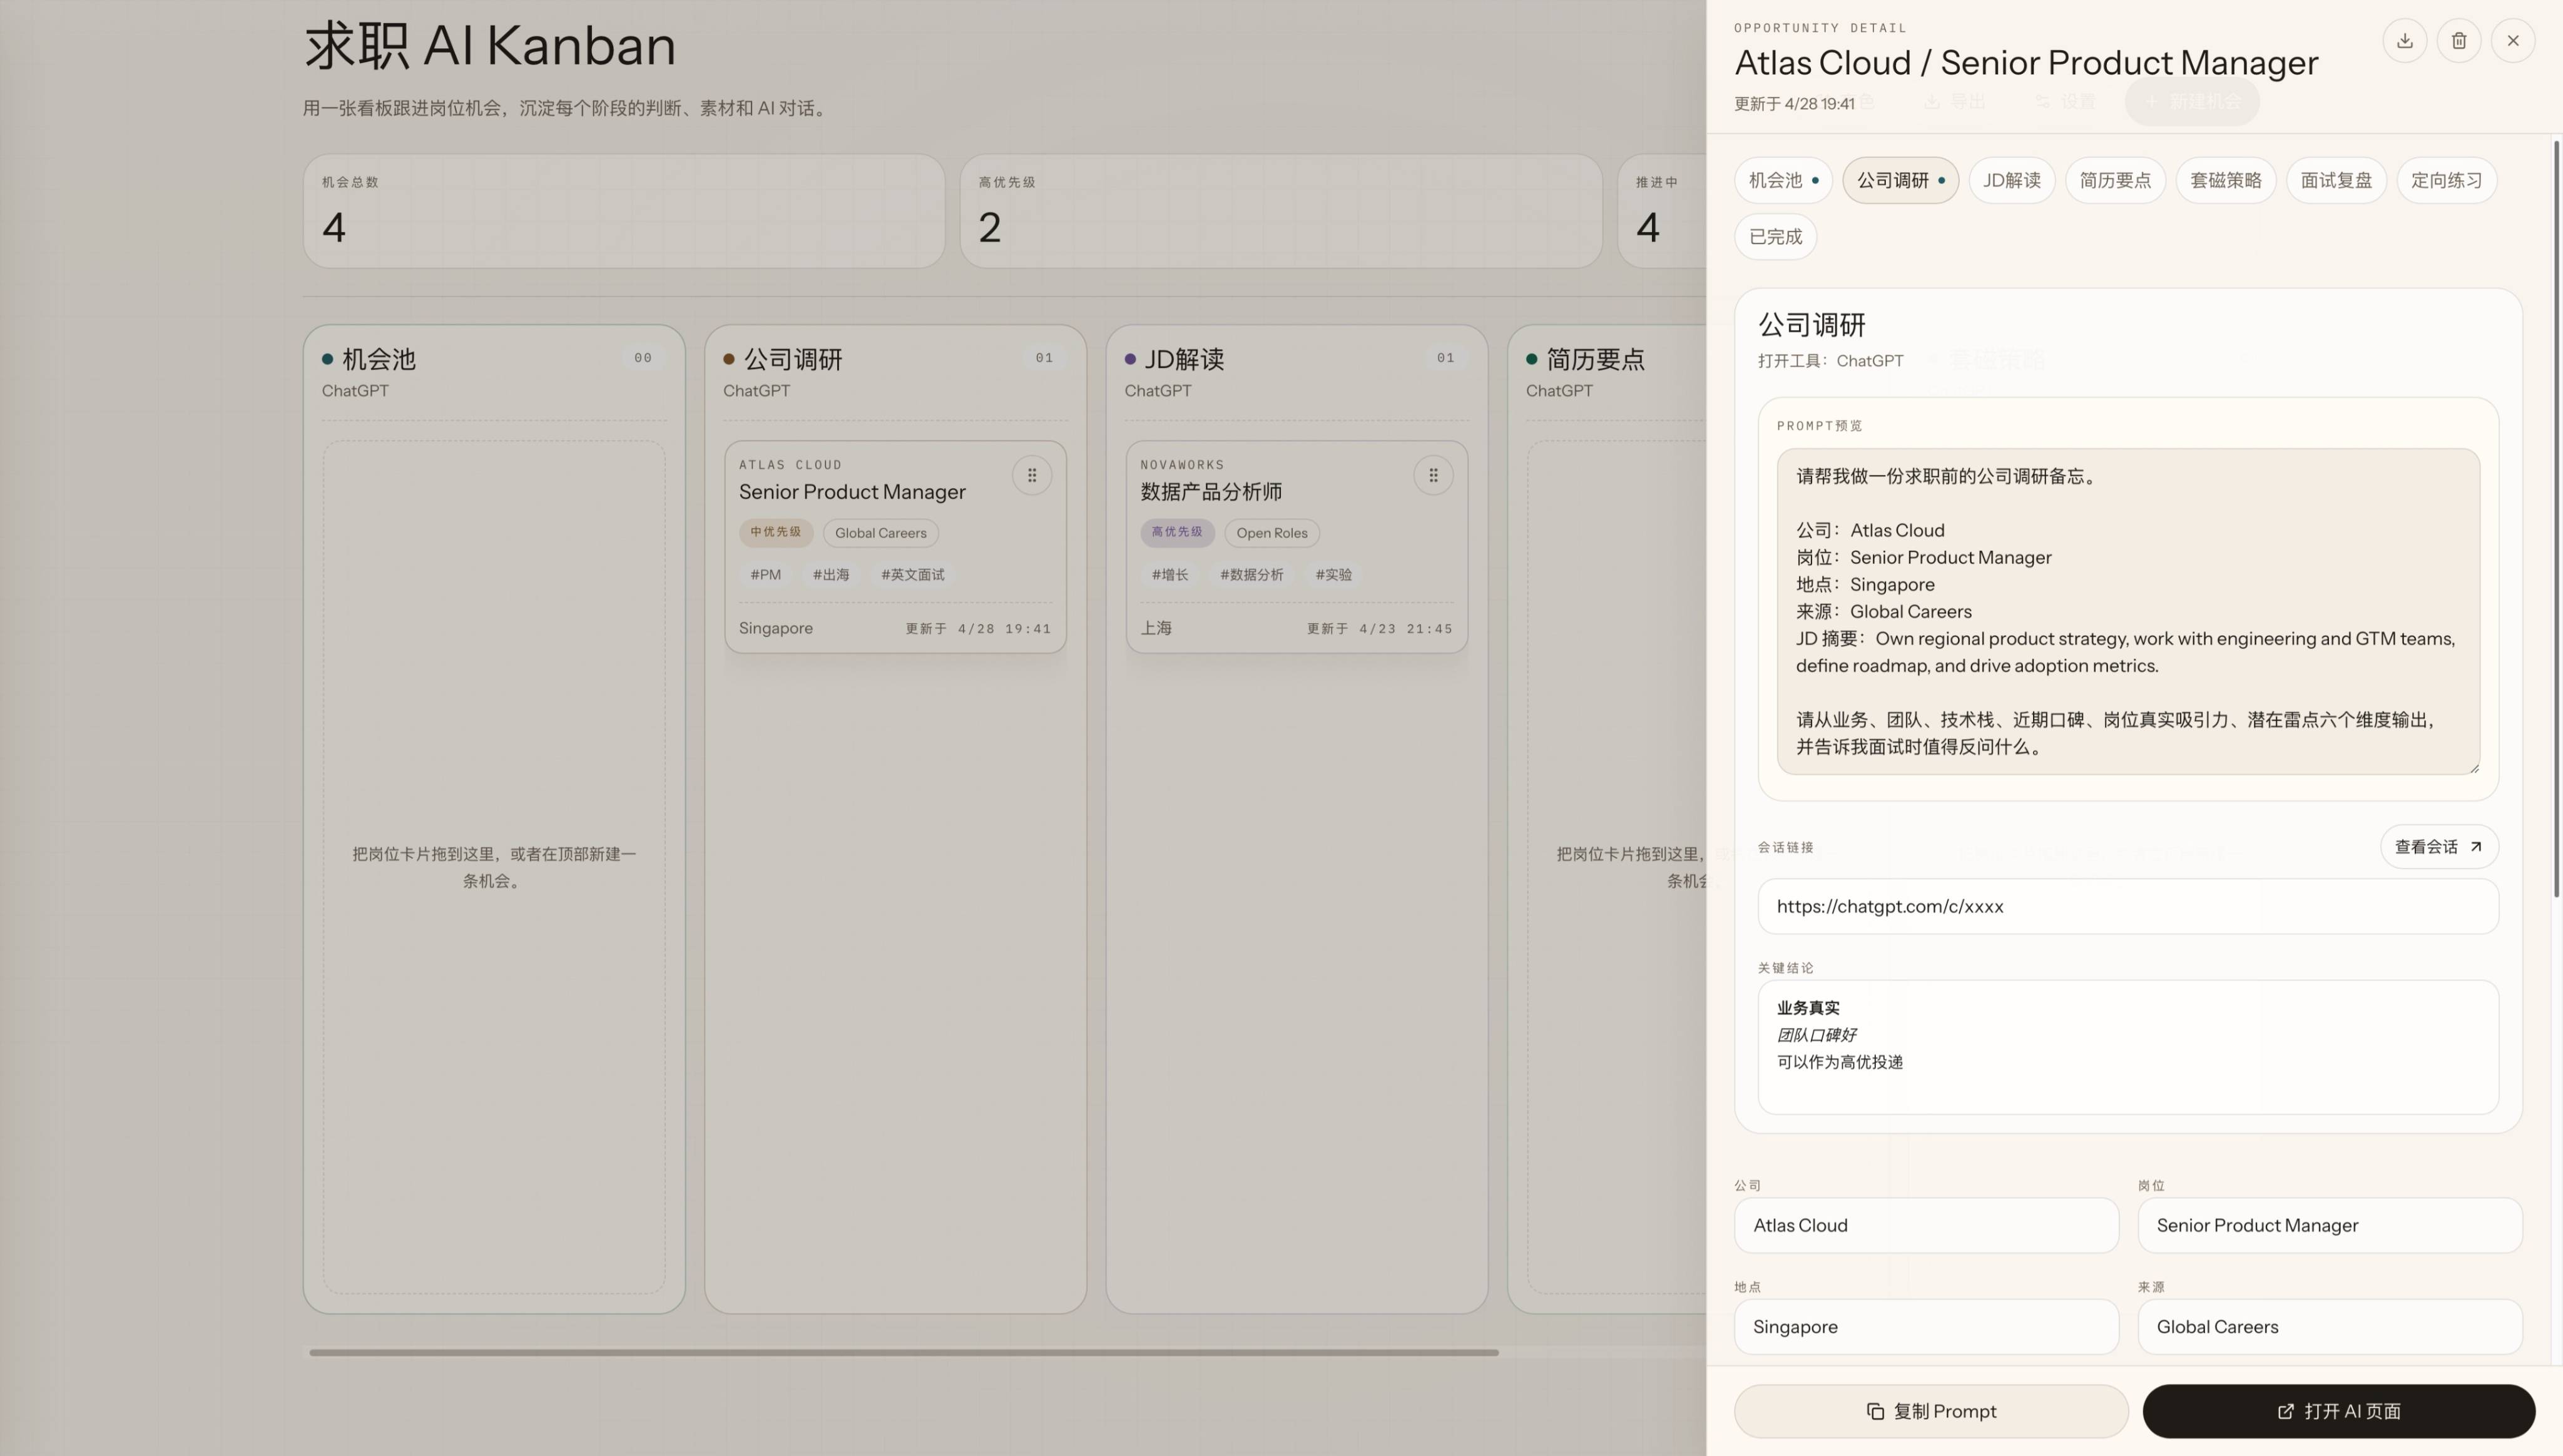Click the download icon on Opportunity Detail panel
The width and height of the screenshot is (2563, 1456).
click(2406, 40)
